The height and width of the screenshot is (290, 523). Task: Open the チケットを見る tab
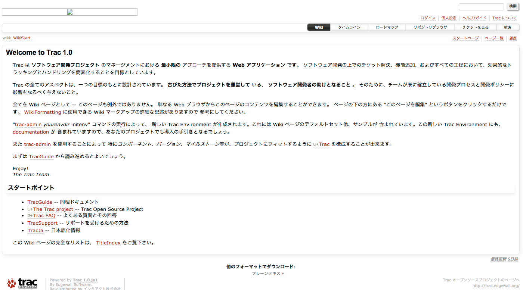(x=476, y=27)
